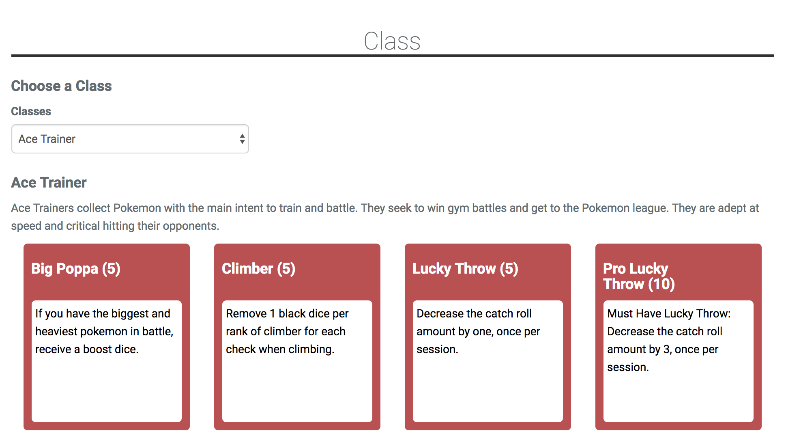Click 'check when climbing' text in Climber card
The image size is (786, 436).
280,349
